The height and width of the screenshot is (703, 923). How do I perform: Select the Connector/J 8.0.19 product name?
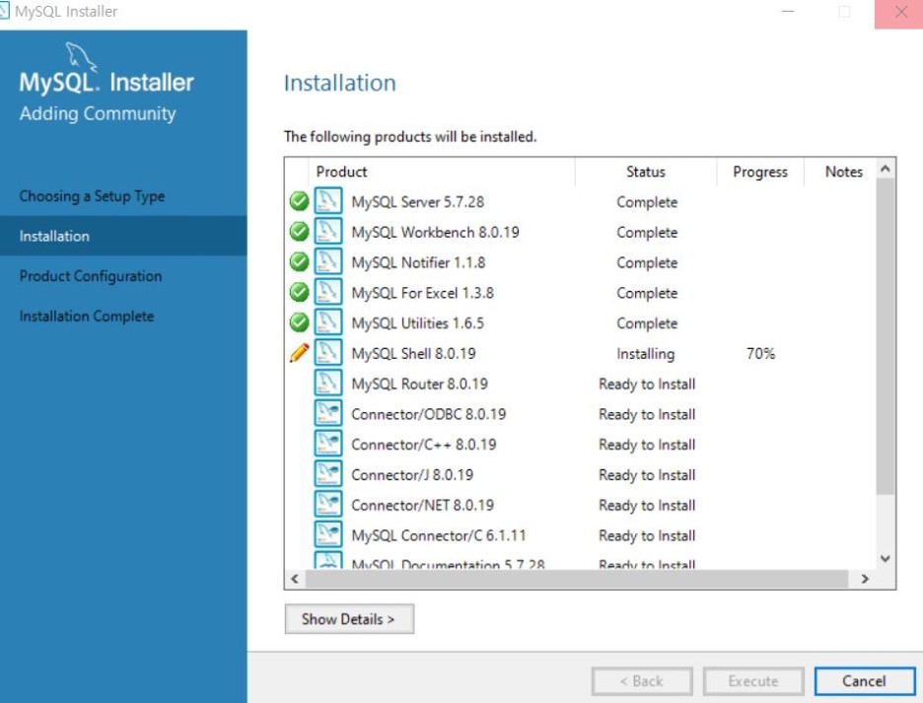412,474
